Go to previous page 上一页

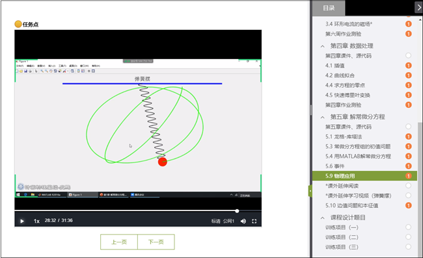tap(119, 242)
